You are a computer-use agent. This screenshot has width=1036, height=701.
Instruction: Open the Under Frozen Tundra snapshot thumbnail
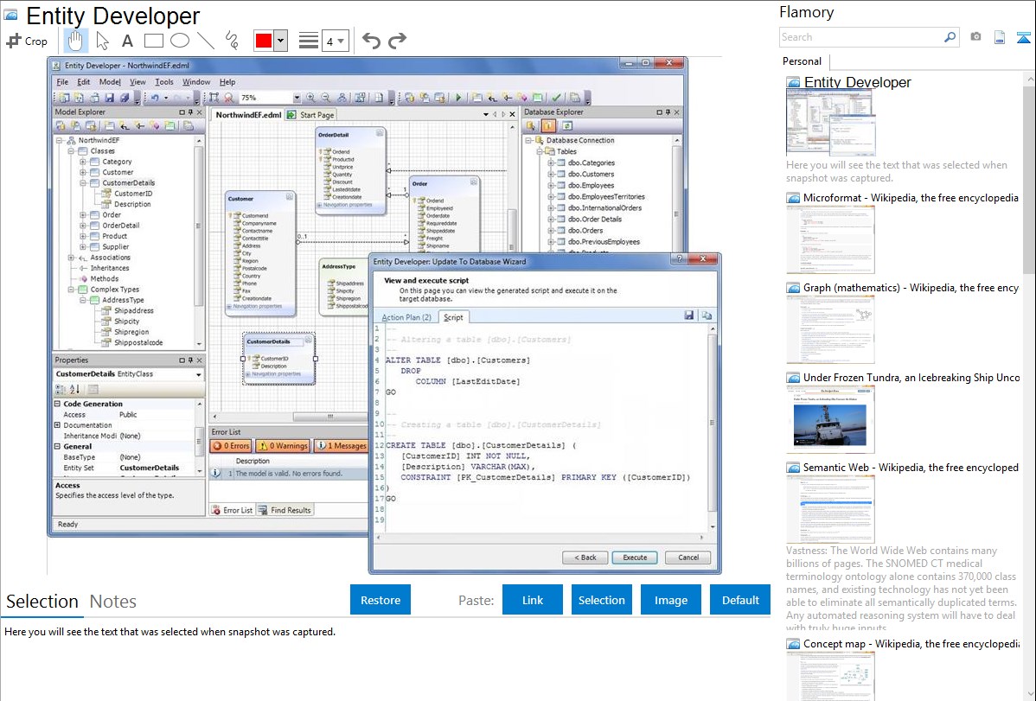pos(830,419)
